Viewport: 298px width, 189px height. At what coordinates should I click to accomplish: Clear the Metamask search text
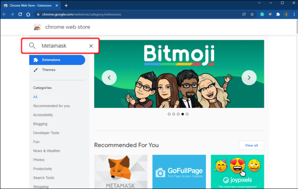[x=91, y=46]
